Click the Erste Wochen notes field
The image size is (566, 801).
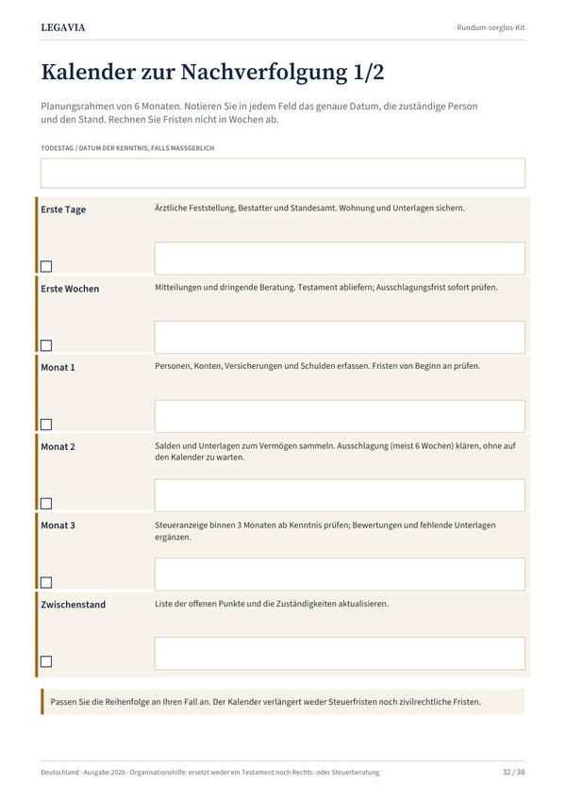[x=340, y=337]
